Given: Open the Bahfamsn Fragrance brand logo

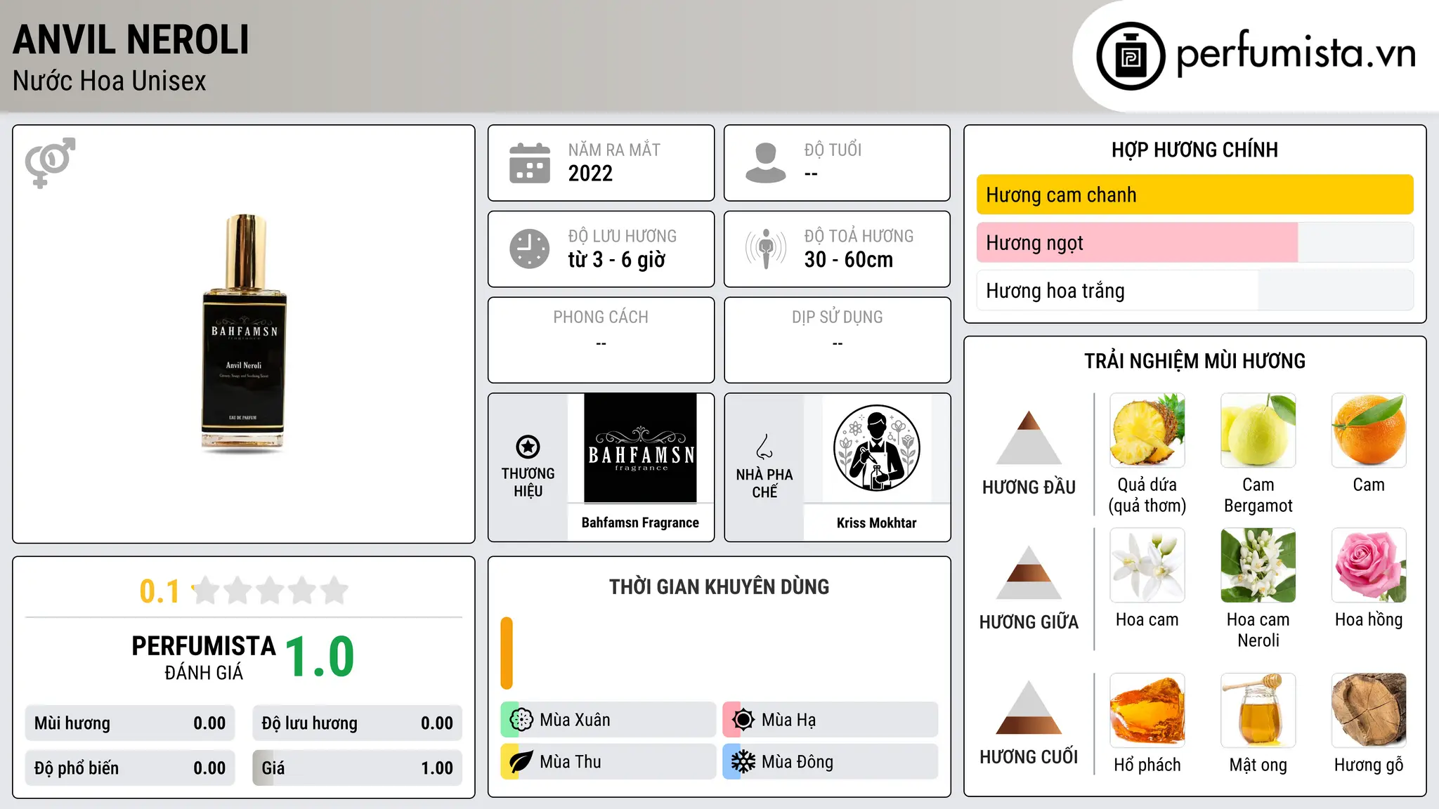Looking at the screenshot, I should point(640,448).
